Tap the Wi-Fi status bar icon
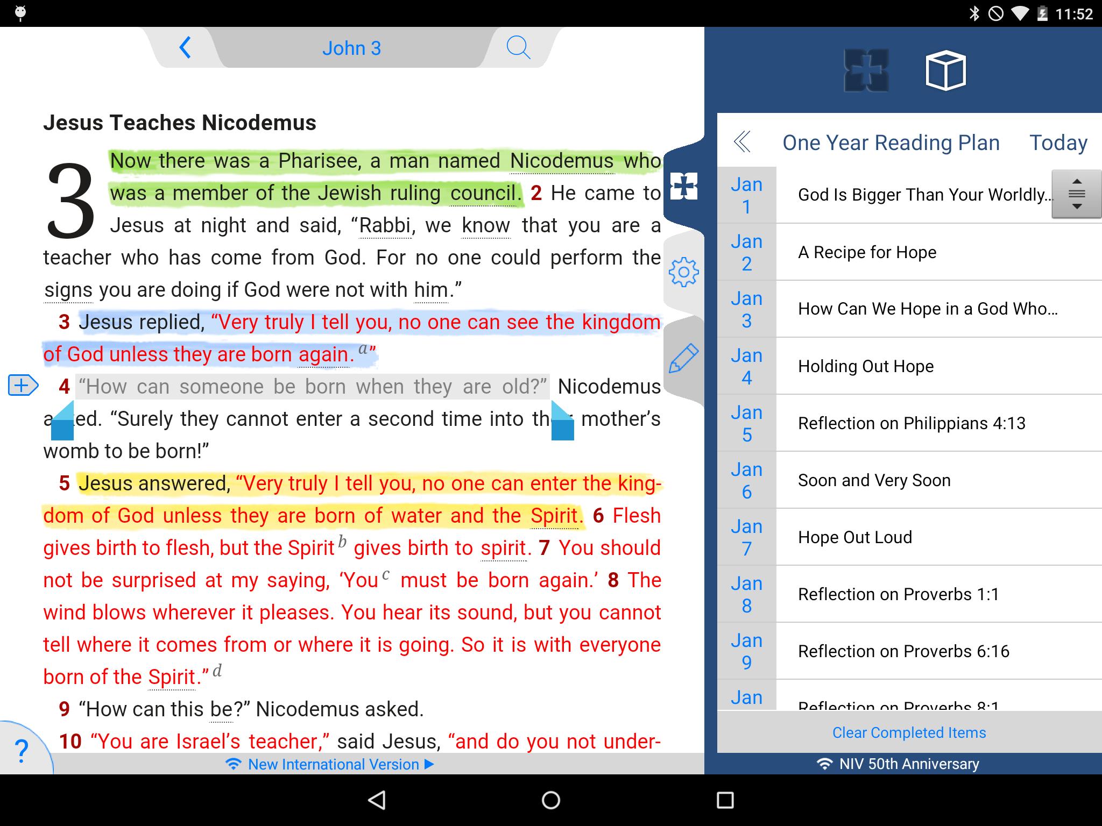1102x826 pixels. tap(1019, 13)
